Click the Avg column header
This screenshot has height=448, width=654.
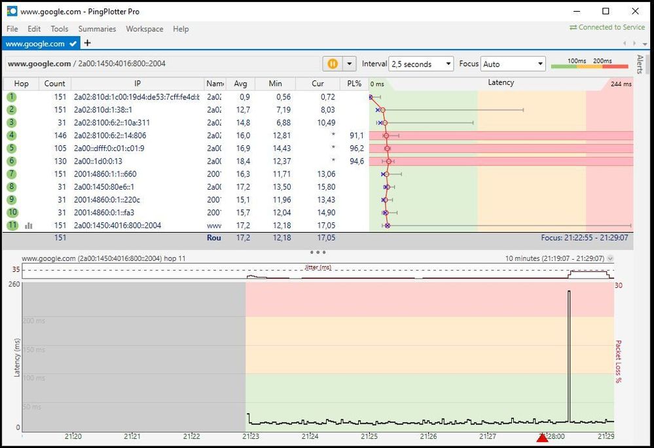tap(240, 83)
